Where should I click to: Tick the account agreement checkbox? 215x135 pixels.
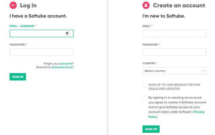click(144, 97)
